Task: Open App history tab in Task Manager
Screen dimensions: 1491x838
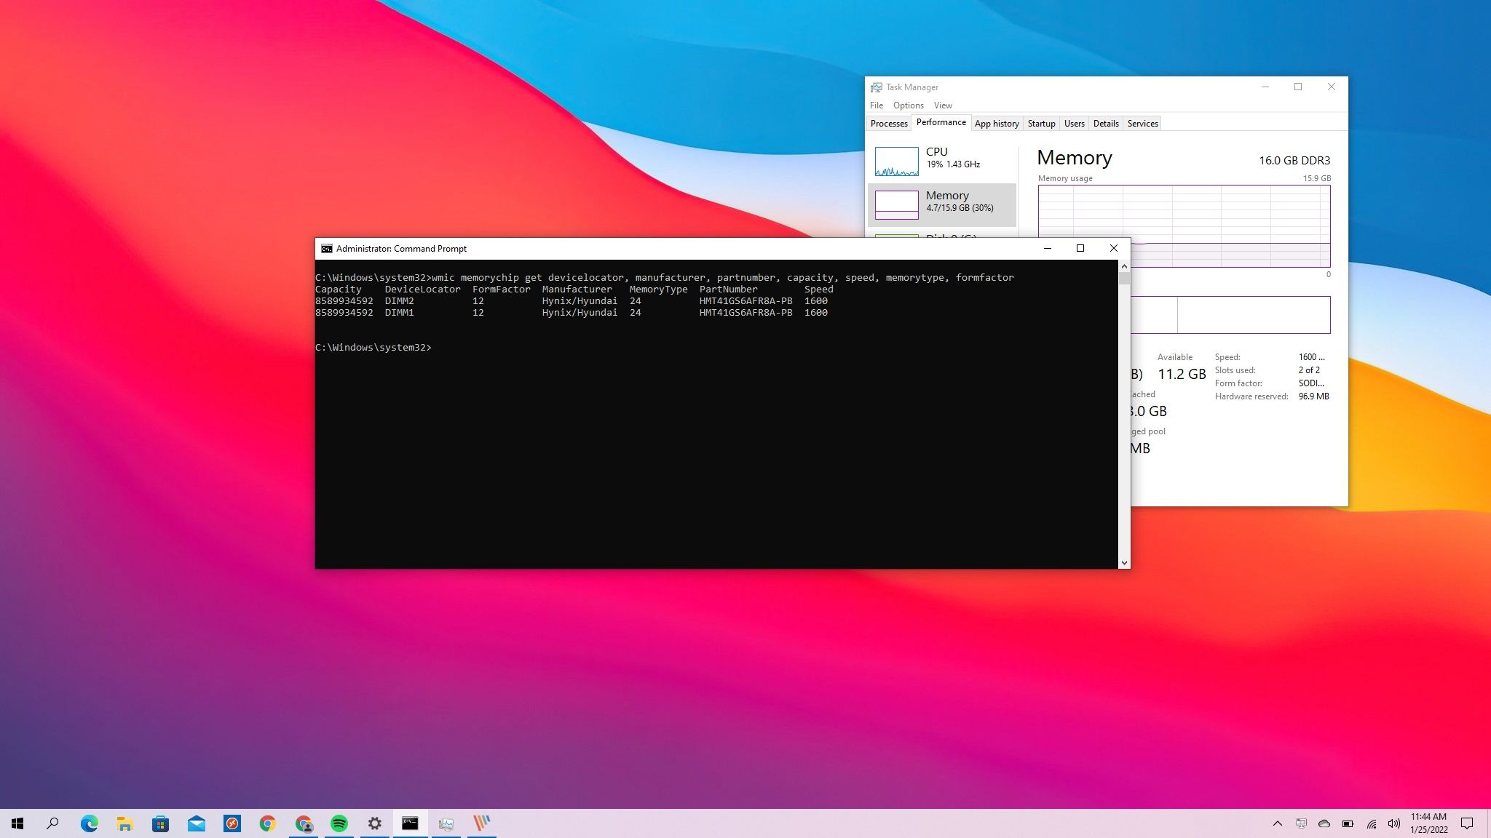Action: click(997, 123)
